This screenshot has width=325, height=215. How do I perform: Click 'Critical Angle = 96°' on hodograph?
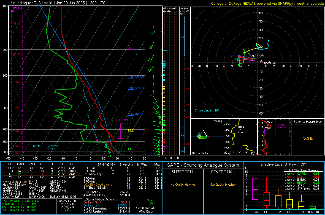pos(207,110)
